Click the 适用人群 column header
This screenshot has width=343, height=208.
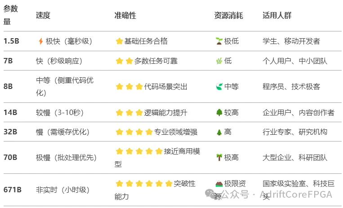click(277, 16)
